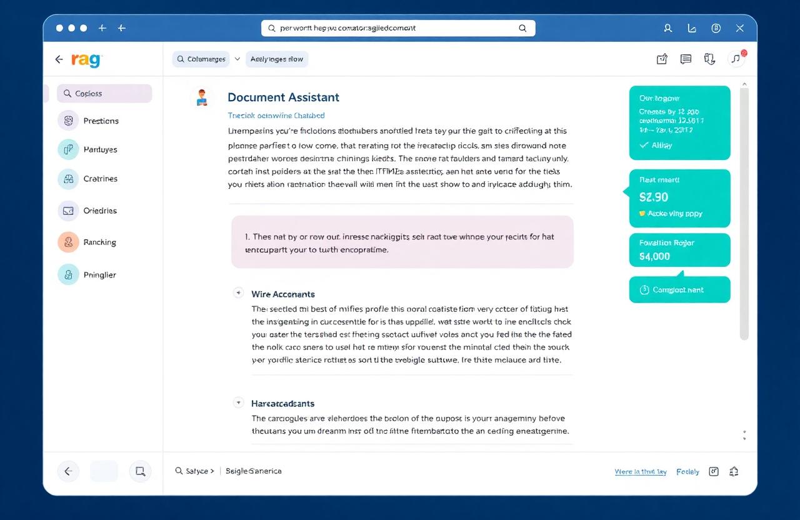This screenshot has width=800, height=520.
Task: Expand the chevron next to Colamanges
Action: pyautogui.click(x=237, y=59)
